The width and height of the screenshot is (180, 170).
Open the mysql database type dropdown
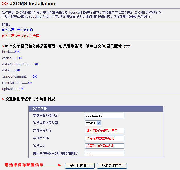[93, 123]
